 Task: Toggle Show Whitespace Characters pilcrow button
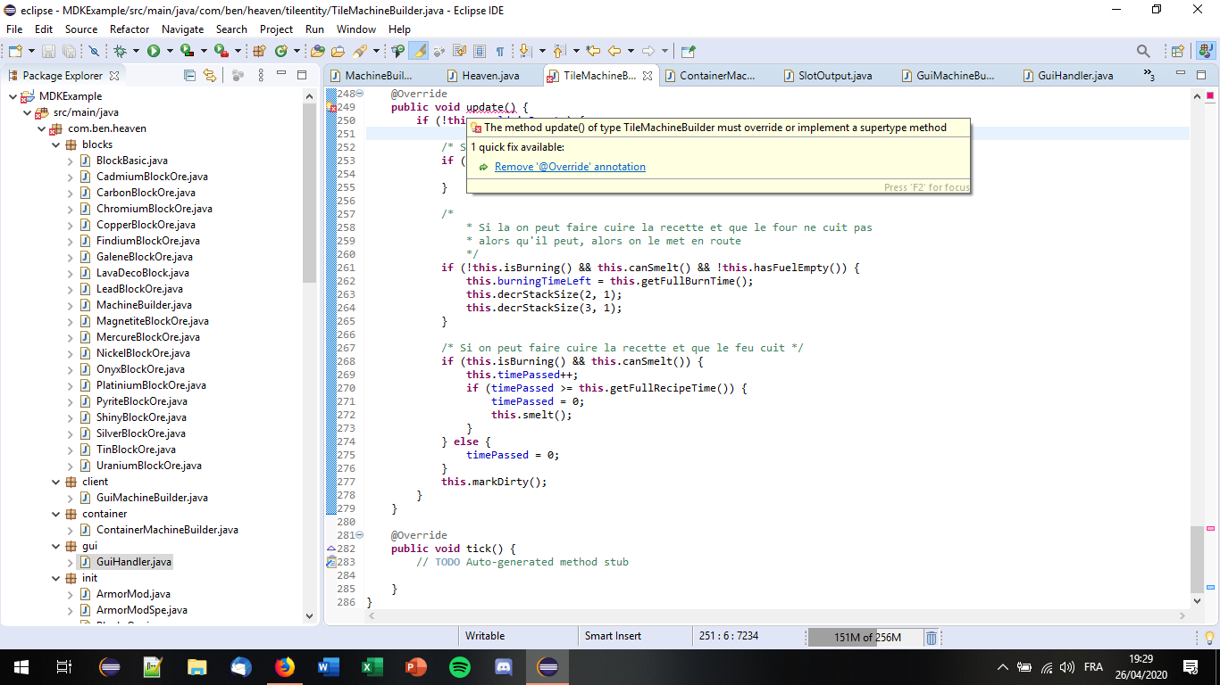tap(500, 52)
